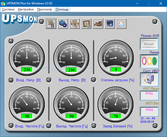Click the ИБП Выкл NULL field

click(149, 95)
